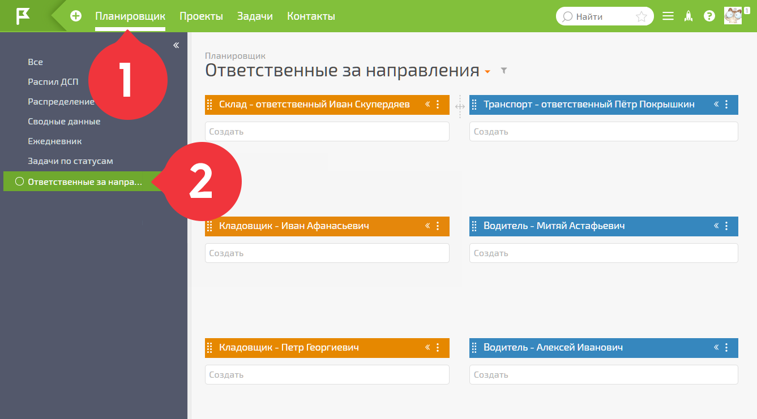Click the flag logo icon top-left
757x419 pixels.
pyautogui.click(x=23, y=16)
